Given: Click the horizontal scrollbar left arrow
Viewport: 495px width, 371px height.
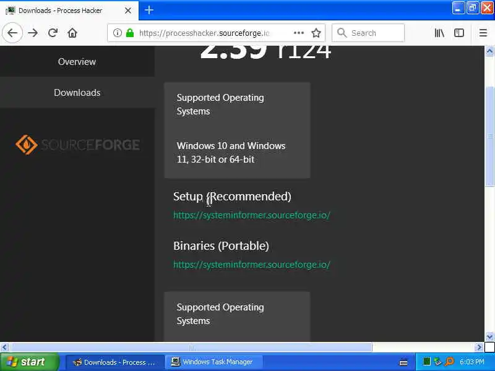Looking at the screenshot, I should pyautogui.click(x=4, y=347).
